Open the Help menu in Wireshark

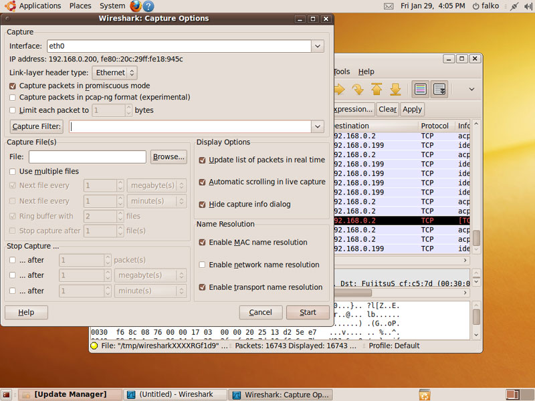pyautogui.click(x=366, y=72)
